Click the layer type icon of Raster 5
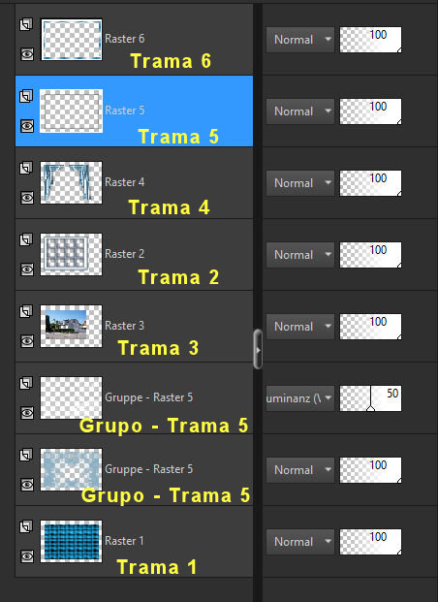438x602 pixels. click(26, 96)
